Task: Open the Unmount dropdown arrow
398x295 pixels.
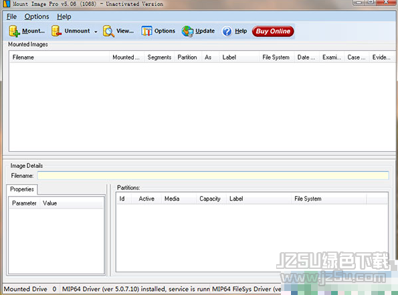Action: (x=96, y=31)
